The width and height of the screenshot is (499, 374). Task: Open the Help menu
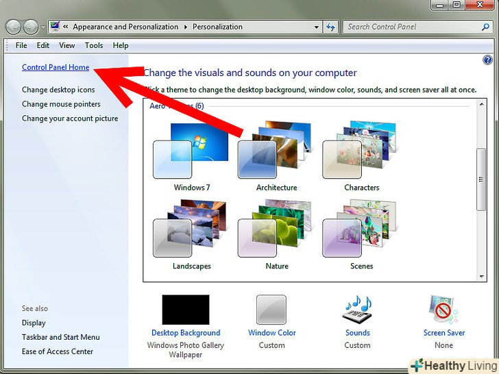click(x=121, y=45)
